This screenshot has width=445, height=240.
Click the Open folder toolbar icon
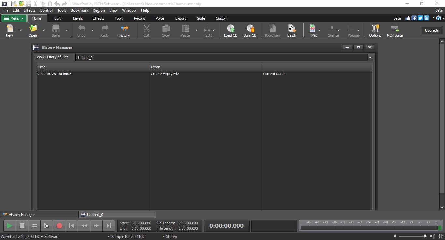(x=33, y=31)
